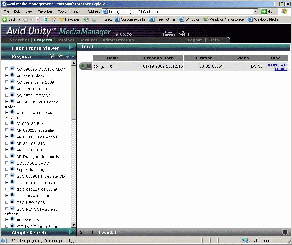Click the browser Stop icon
This screenshot has width=292, height=245.
pos(38,19)
